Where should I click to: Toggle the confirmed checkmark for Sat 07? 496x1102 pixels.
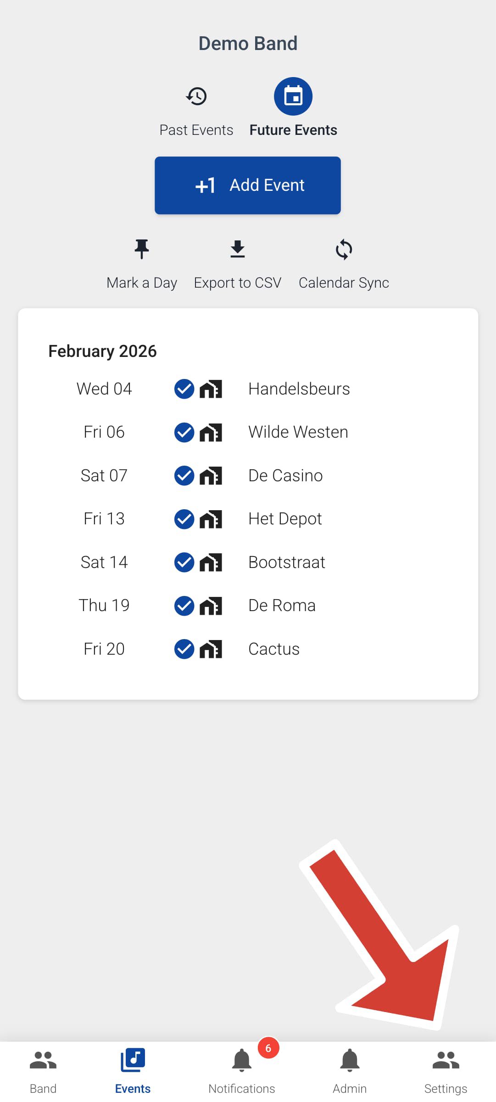tap(184, 476)
